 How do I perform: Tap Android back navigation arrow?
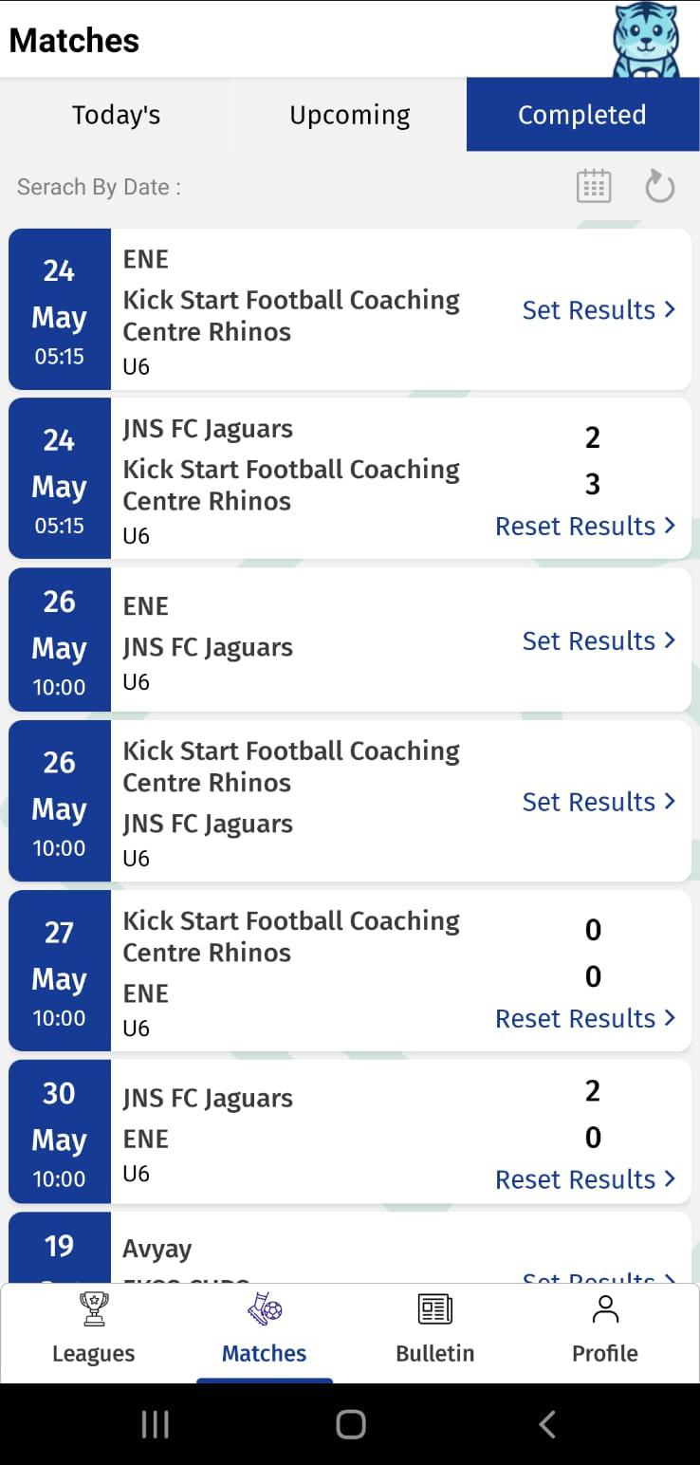[x=546, y=1424]
